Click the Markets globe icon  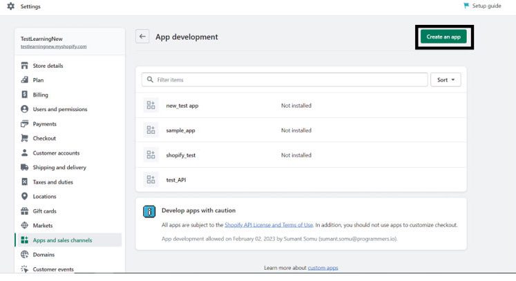25,225
